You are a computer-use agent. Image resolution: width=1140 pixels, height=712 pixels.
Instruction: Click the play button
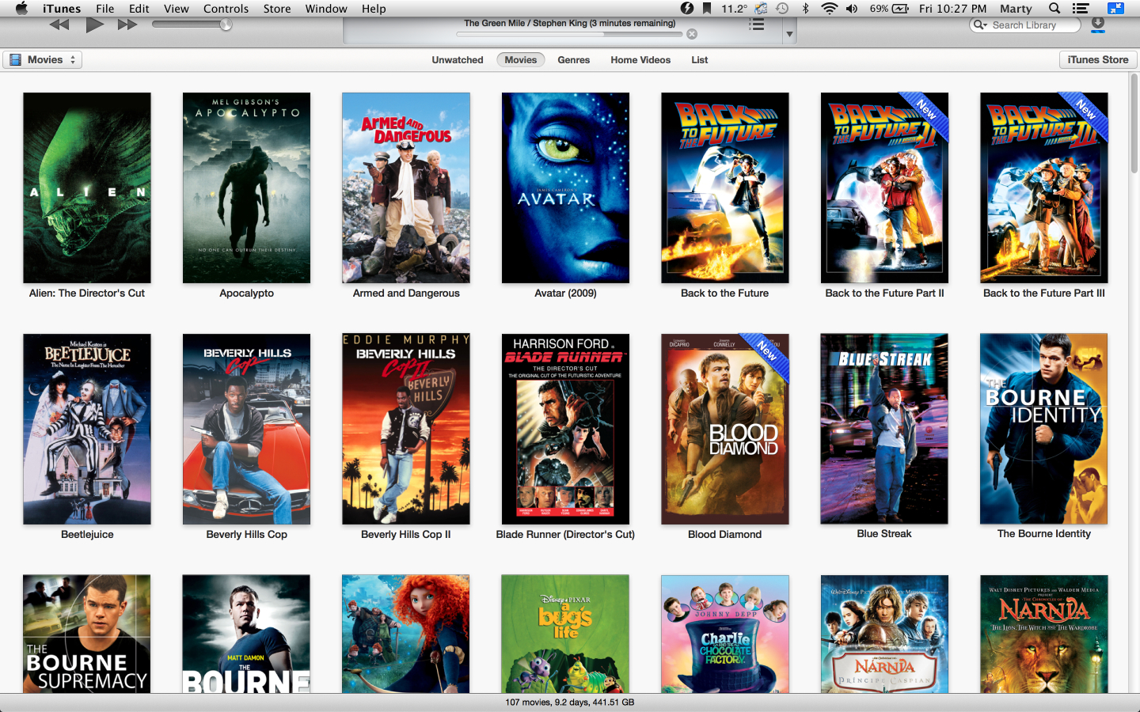pyautogui.click(x=95, y=25)
